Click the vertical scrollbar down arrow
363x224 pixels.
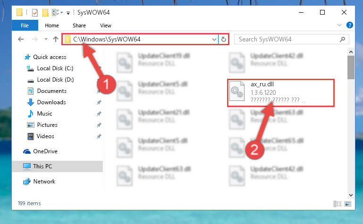[351, 195]
